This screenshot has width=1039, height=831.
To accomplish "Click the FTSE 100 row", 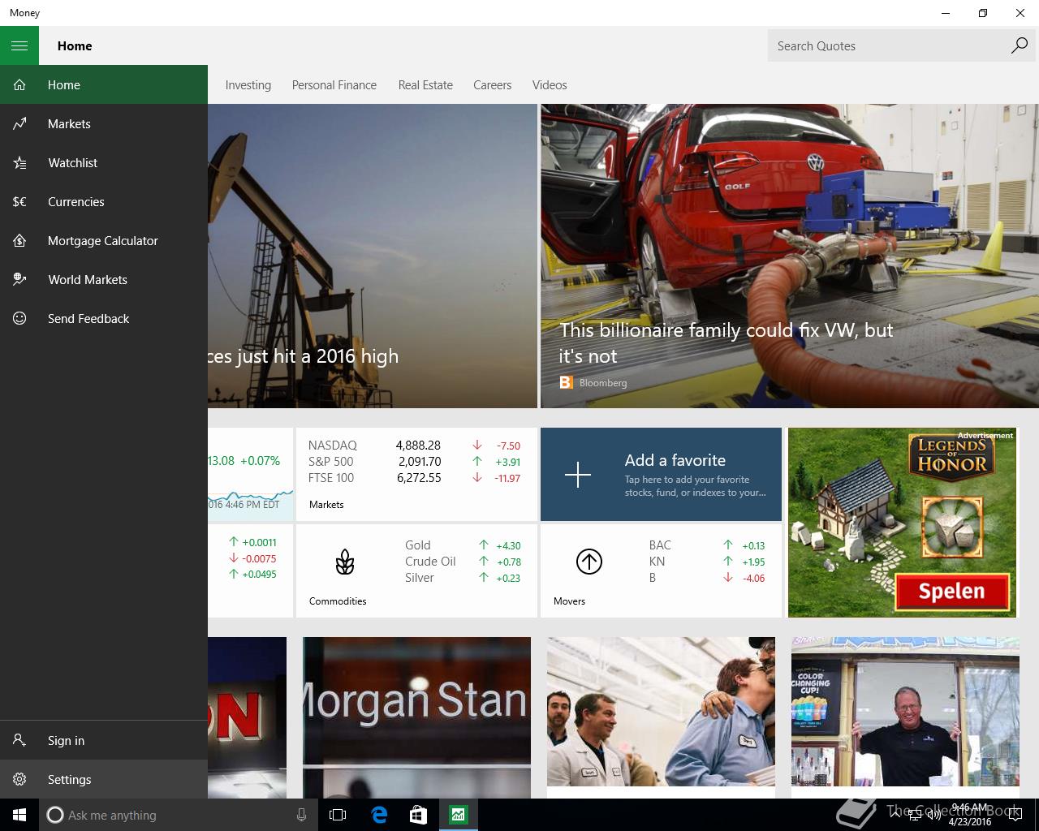I will click(x=414, y=477).
